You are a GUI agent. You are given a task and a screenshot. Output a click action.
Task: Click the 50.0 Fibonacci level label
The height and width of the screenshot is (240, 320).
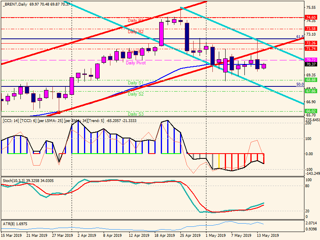(299, 84)
